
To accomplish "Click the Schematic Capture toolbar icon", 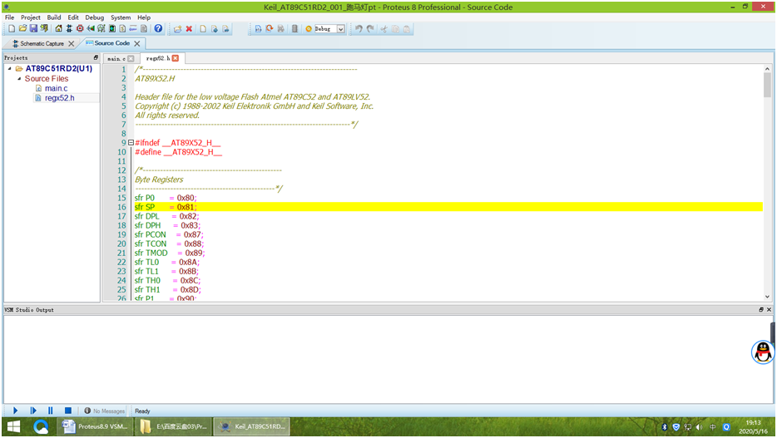I will tap(69, 29).
